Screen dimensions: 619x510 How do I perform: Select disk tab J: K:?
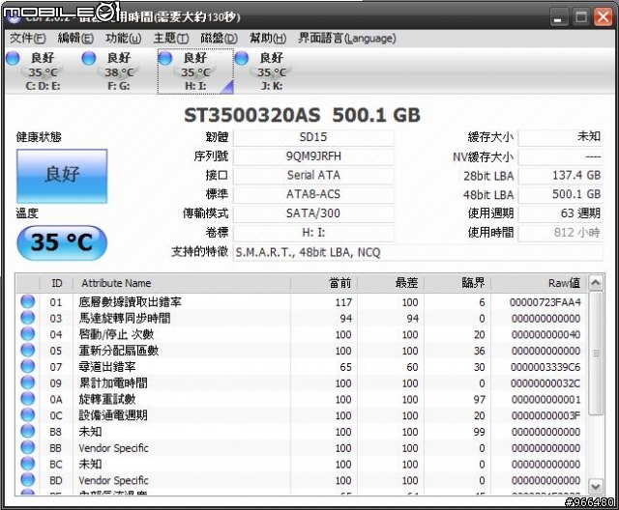coord(272,71)
